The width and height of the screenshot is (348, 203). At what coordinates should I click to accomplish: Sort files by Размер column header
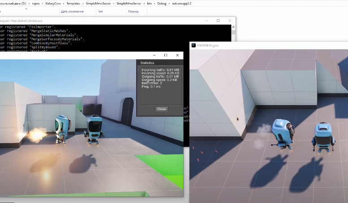(x=133, y=11)
